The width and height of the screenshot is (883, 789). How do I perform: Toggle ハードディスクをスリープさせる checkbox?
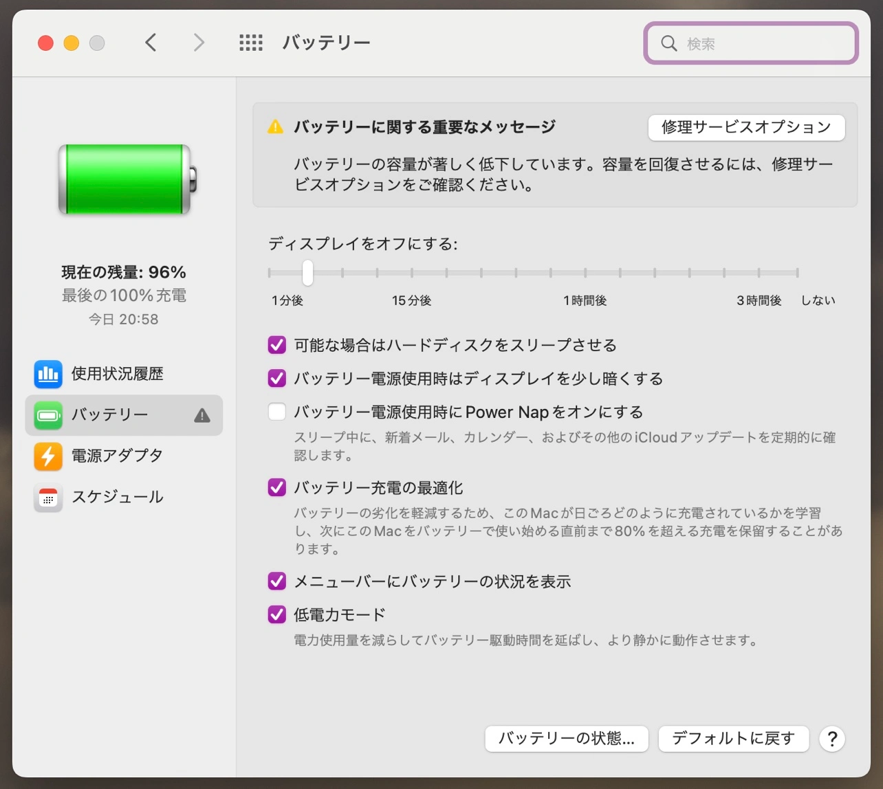[x=277, y=344]
